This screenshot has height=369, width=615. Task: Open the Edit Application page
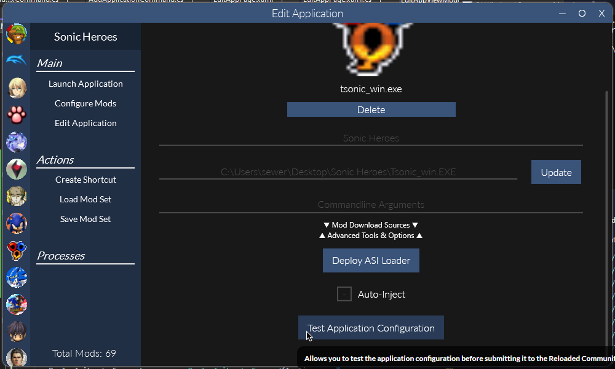point(85,123)
